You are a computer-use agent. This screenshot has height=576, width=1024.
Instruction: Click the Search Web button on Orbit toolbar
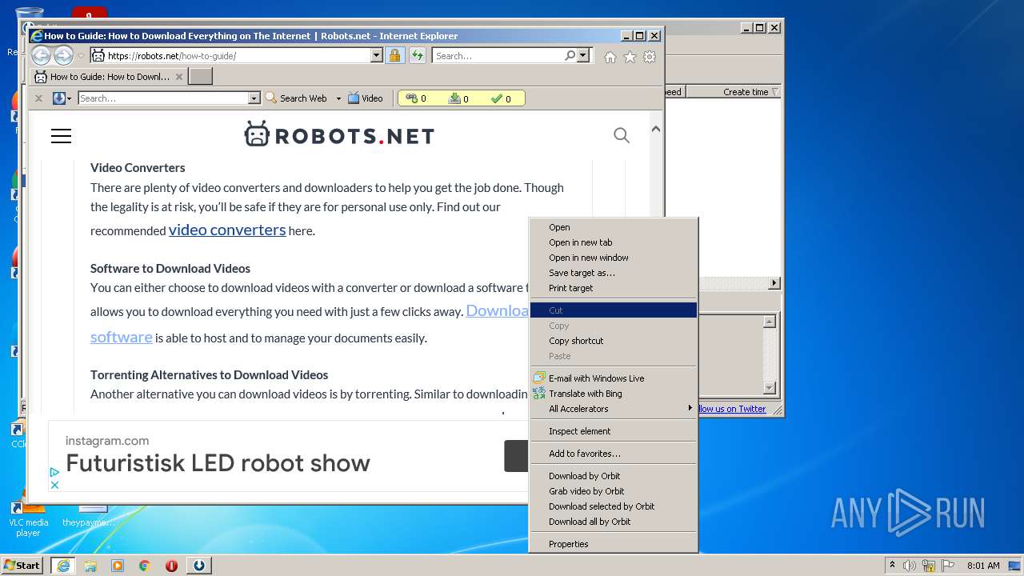point(297,98)
